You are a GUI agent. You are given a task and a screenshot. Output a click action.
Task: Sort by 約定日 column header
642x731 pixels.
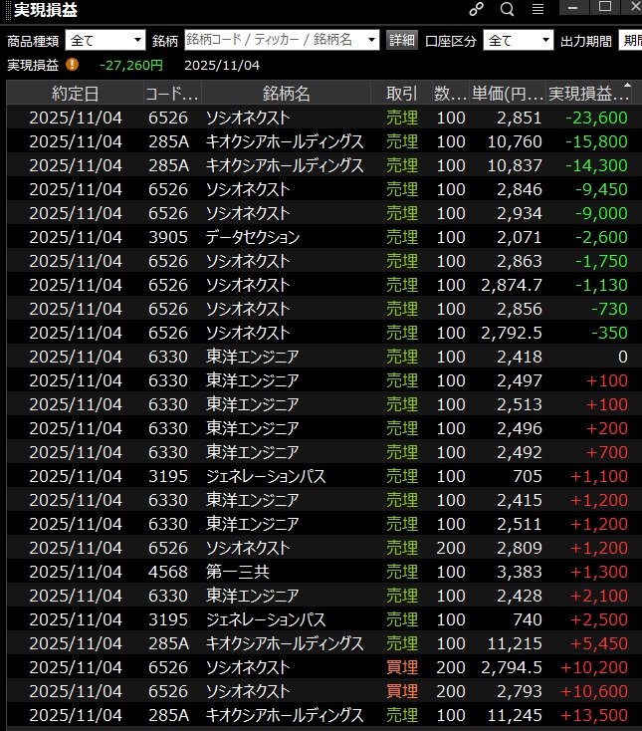75,94
